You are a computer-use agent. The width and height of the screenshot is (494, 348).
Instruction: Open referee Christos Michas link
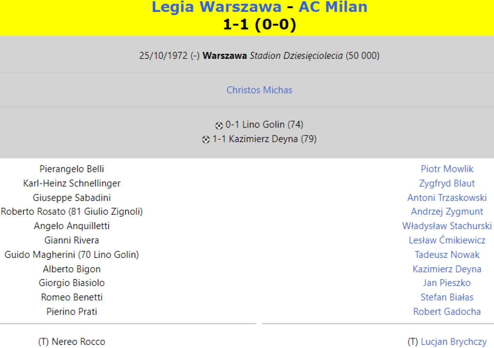pyautogui.click(x=259, y=90)
